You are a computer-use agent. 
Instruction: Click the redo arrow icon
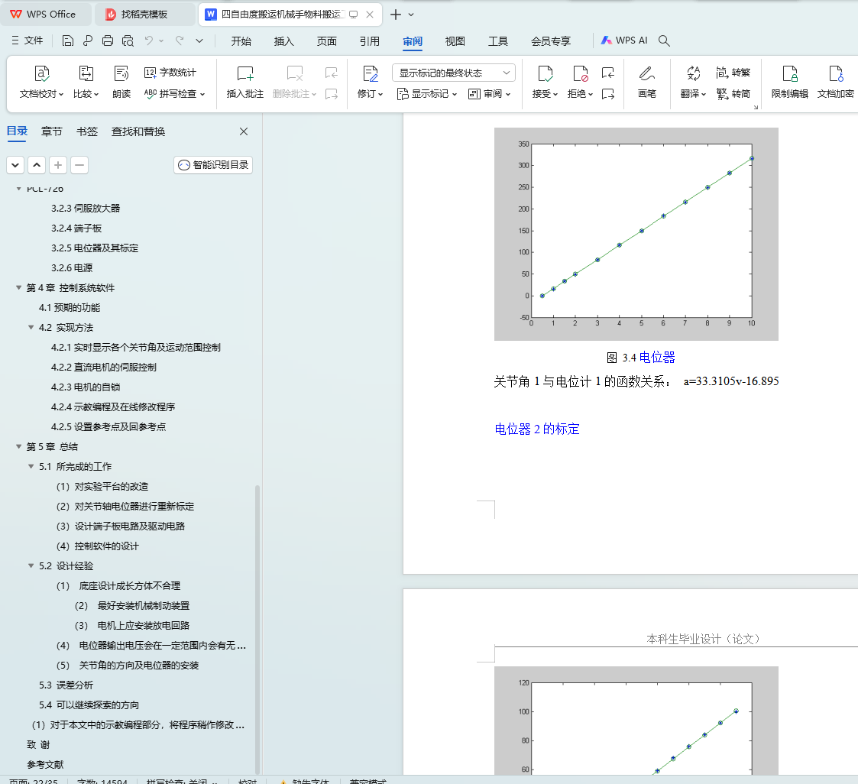coord(180,40)
